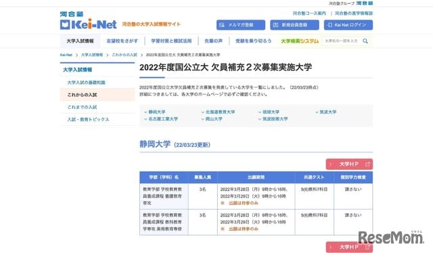This screenshot has height=253, width=433.
Task: Click the これからの入試 breadcrumb link
Action: pos(124,55)
